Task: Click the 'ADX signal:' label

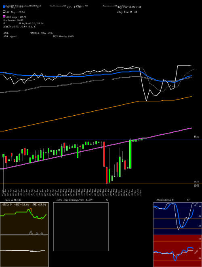Action: [x=10, y=36]
